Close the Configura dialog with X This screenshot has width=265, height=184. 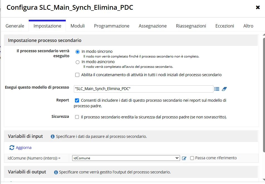click(x=258, y=8)
